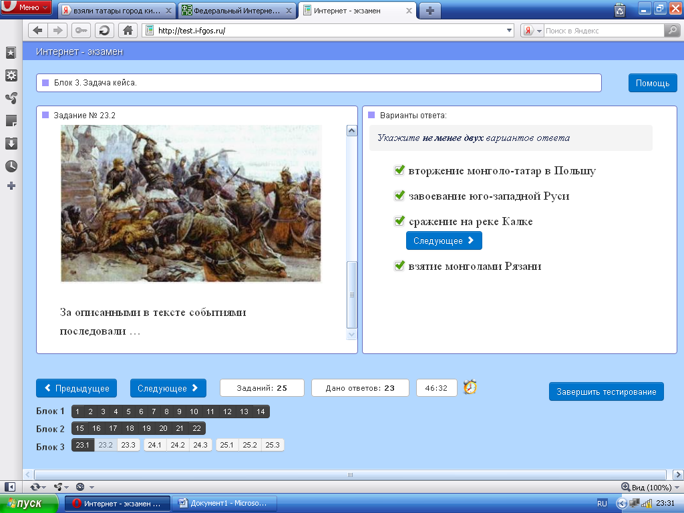The height and width of the screenshot is (513, 684).
Task: Add a new tab with plus button
Action: (x=430, y=11)
